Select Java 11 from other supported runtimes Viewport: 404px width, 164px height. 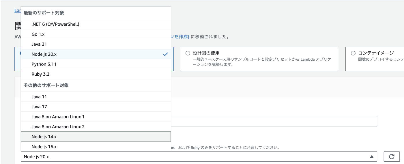tap(96, 97)
